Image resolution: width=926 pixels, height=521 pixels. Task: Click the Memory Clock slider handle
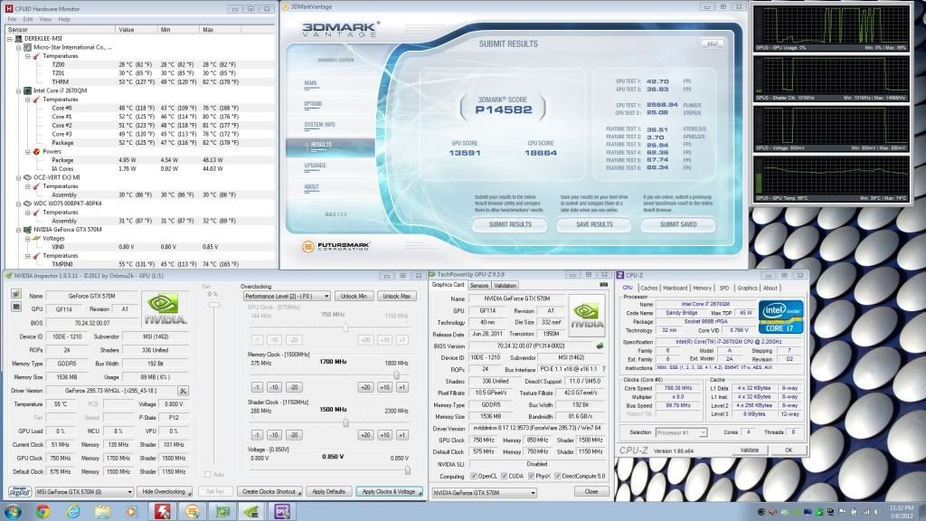pyautogui.click(x=396, y=375)
